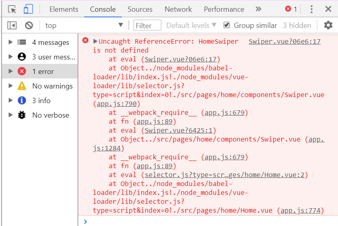The width and height of the screenshot is (338, 226).
Task: Open the top context dropdown
Action: click(84, 25)
